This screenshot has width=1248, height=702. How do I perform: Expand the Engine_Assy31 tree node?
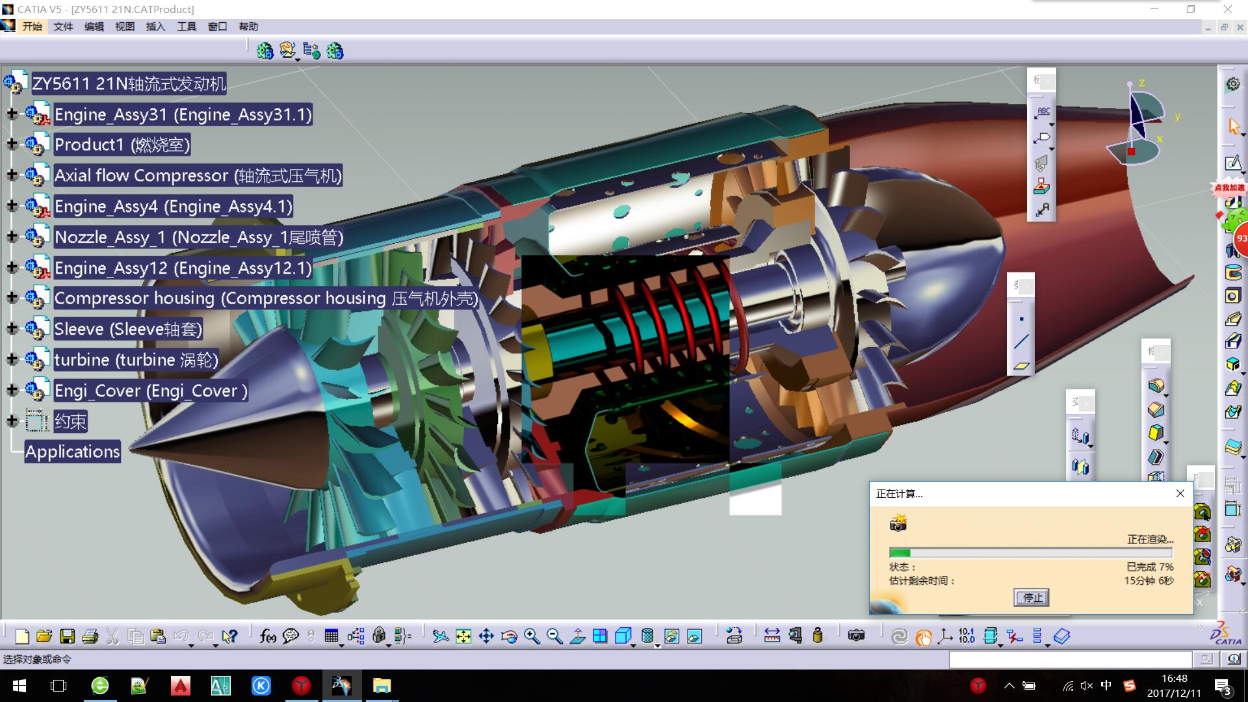[12, 114]
